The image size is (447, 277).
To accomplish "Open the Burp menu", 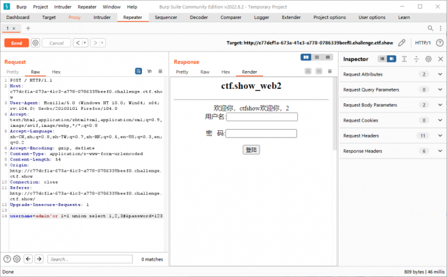I will tap(22, 7).
